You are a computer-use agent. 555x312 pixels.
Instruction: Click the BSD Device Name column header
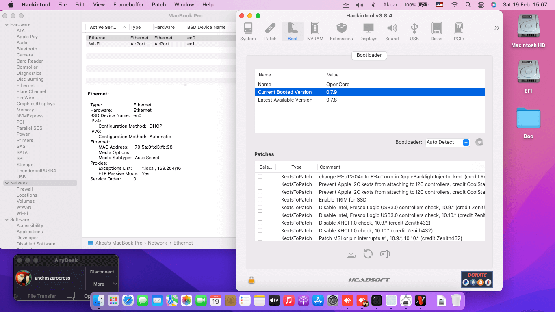[x=206, y=27]
